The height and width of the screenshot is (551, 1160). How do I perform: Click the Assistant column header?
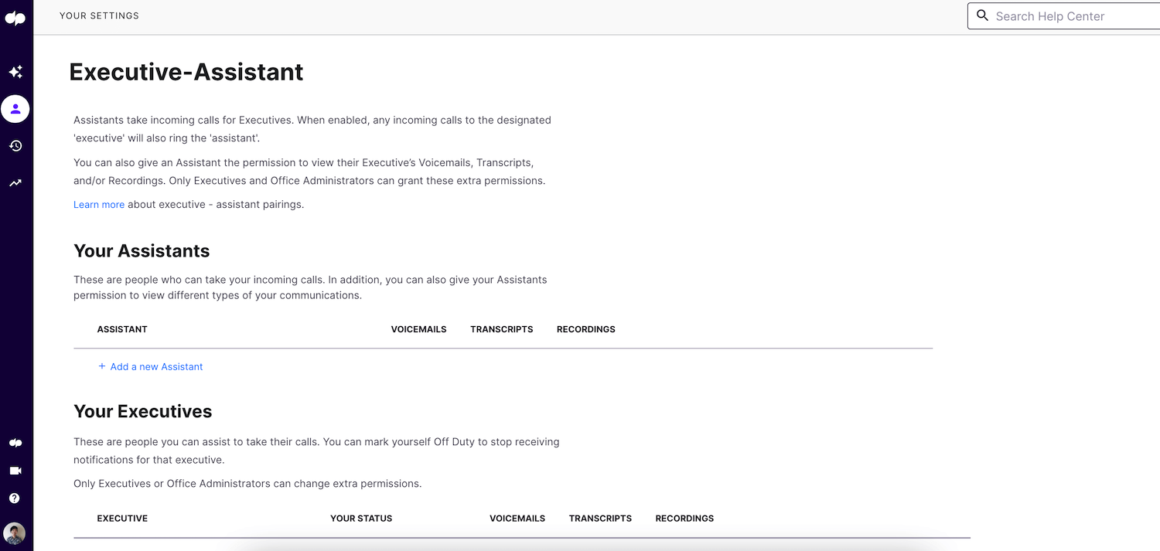point(121,328)
